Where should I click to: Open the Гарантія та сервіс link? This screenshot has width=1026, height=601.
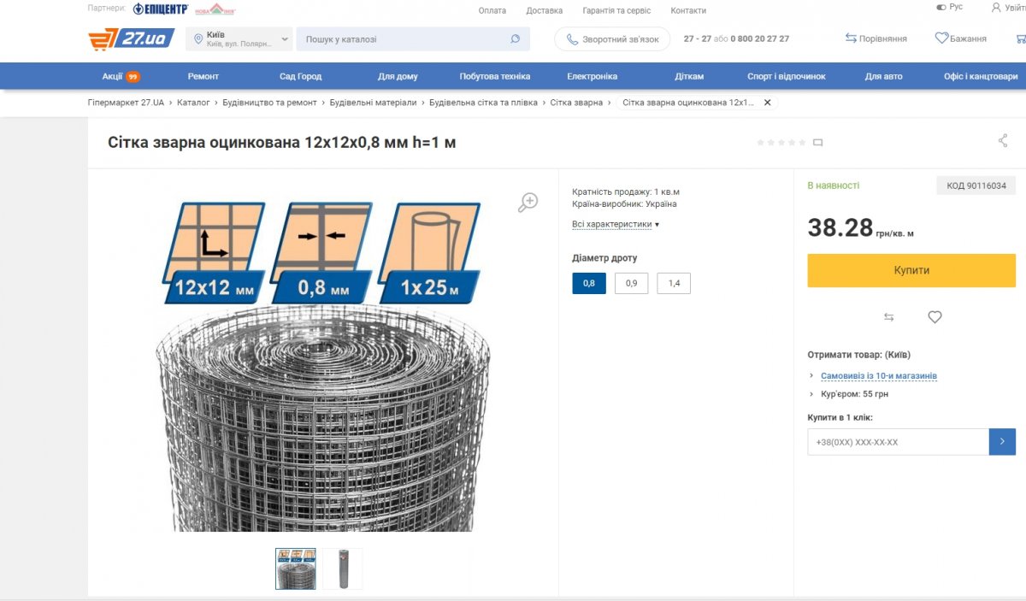click(x=616, y=10)
